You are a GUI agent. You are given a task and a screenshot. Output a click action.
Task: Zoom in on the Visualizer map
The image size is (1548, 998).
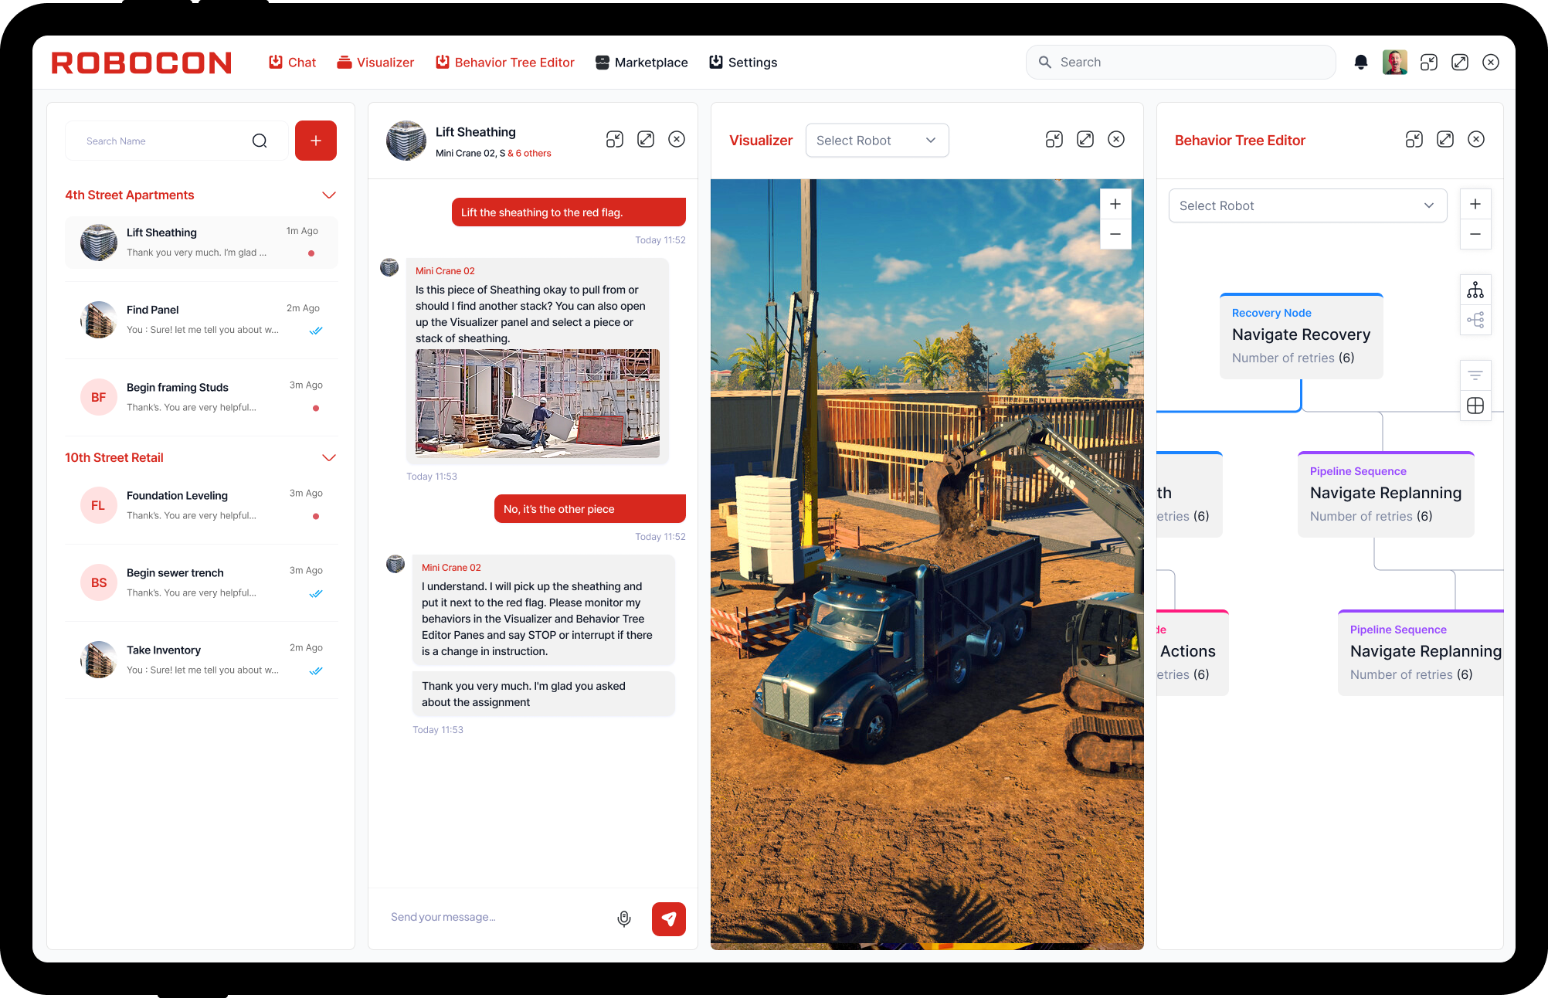click(x=1115, y=204)
